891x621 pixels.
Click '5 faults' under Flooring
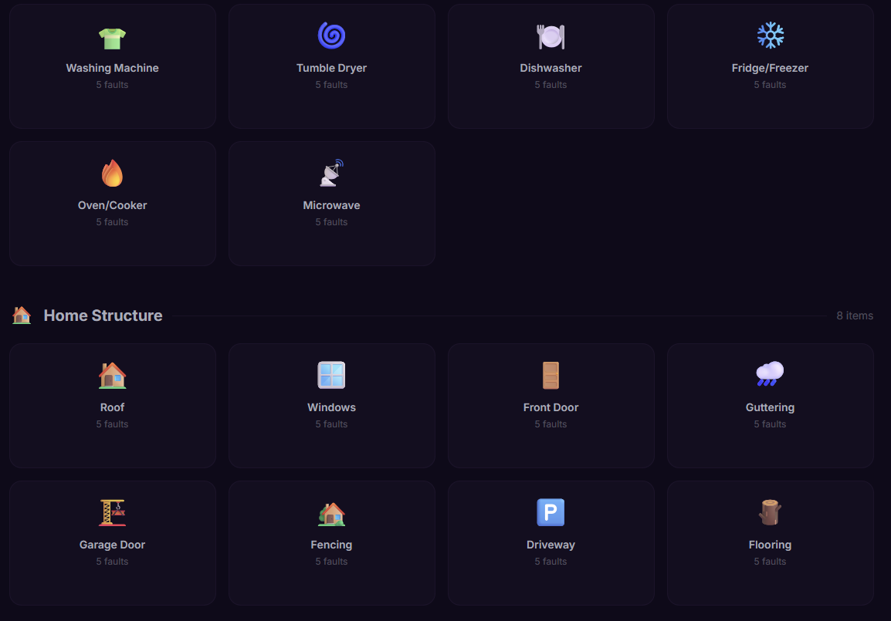point(770,562)
